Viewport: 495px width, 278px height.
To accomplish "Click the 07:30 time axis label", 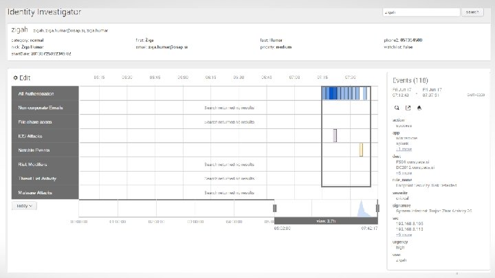I will coord(350,77).
